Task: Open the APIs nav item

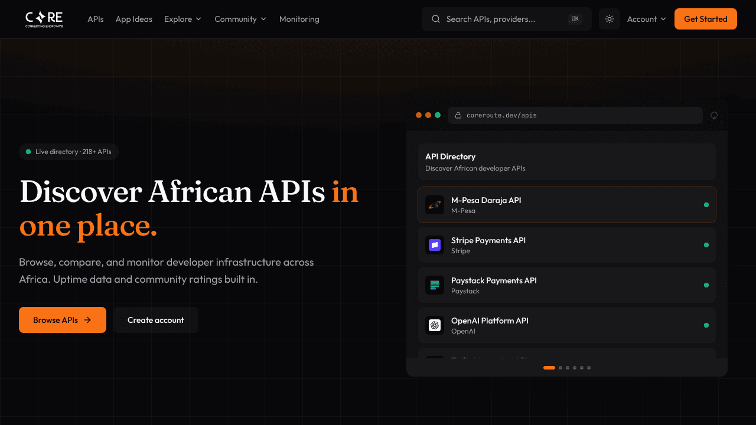Action: tap(96, 19)
